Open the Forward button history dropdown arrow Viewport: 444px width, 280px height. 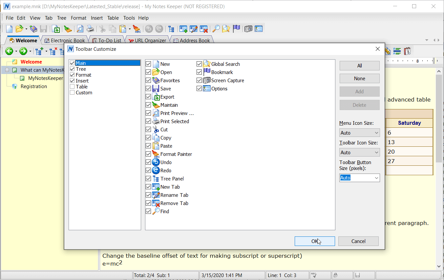tap(30, 51)
